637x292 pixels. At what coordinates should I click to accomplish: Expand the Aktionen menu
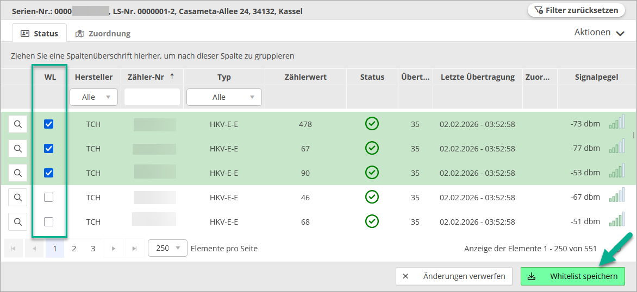pos(599,33)
